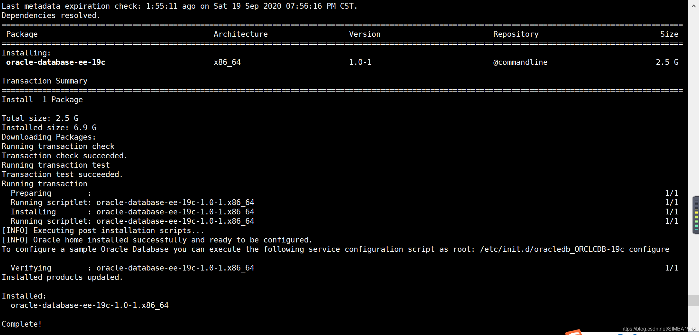Click "2.5 G" in the Size column
Viewport: 699px width, 335px height.
coord(667,62)
